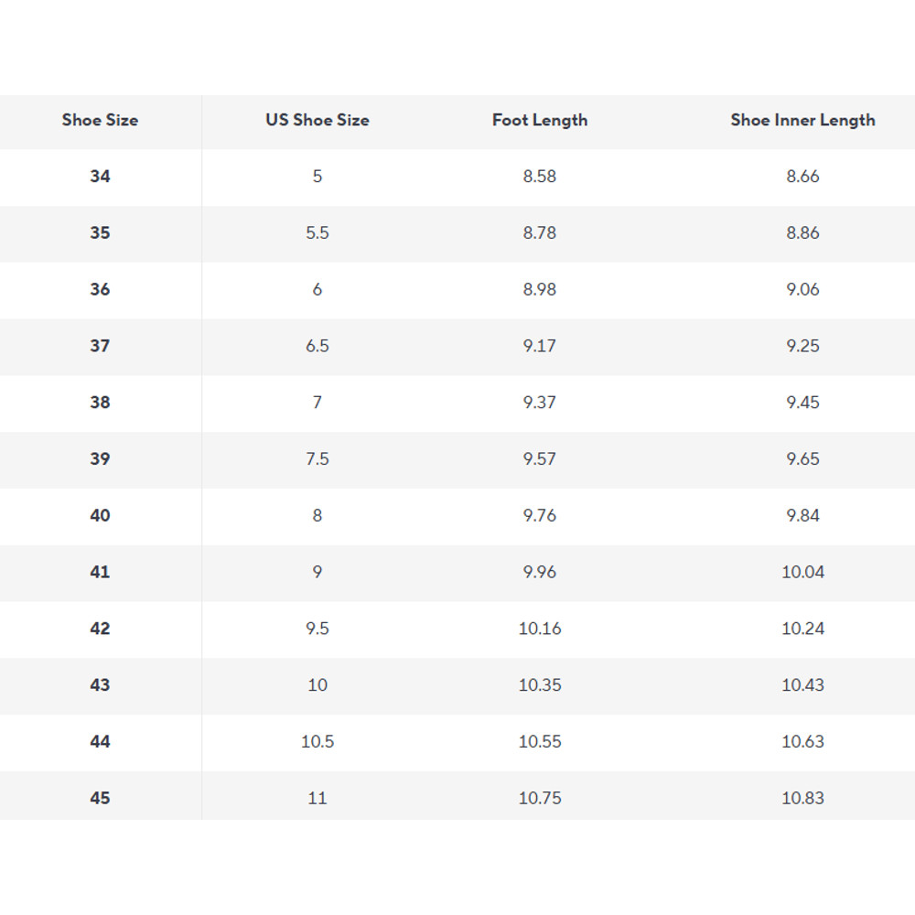Click shoe inner length value 9.84

tap(802, 516)
